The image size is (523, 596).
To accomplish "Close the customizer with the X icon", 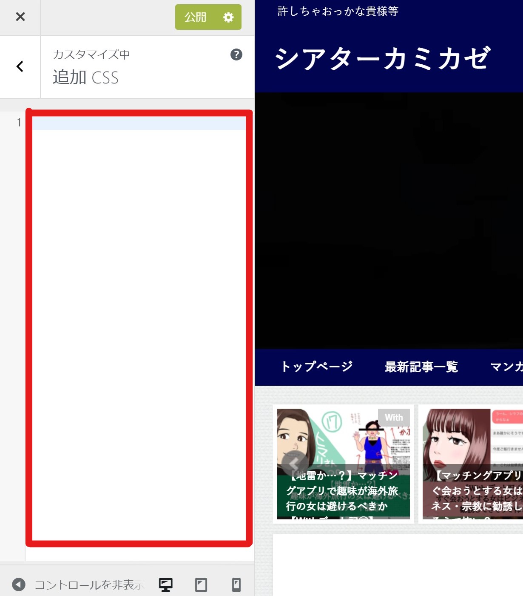I will 20,17.
